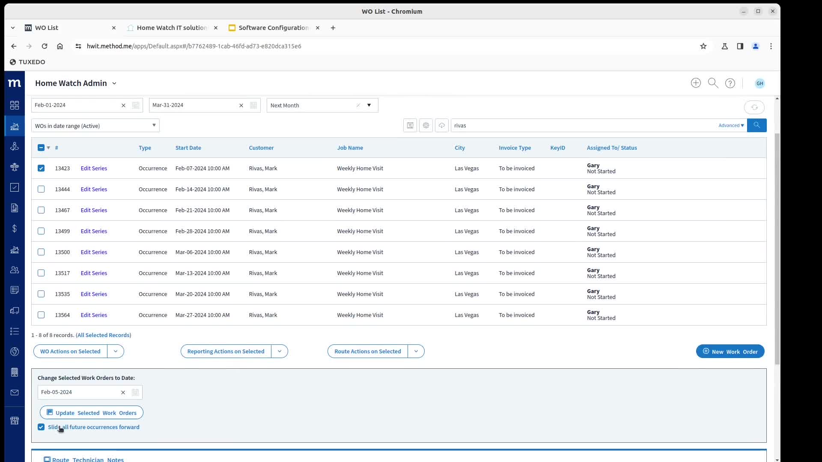822x462 pixels.
Task: Open the truck dispatch icon in sidebar
Action: point(14,311)
